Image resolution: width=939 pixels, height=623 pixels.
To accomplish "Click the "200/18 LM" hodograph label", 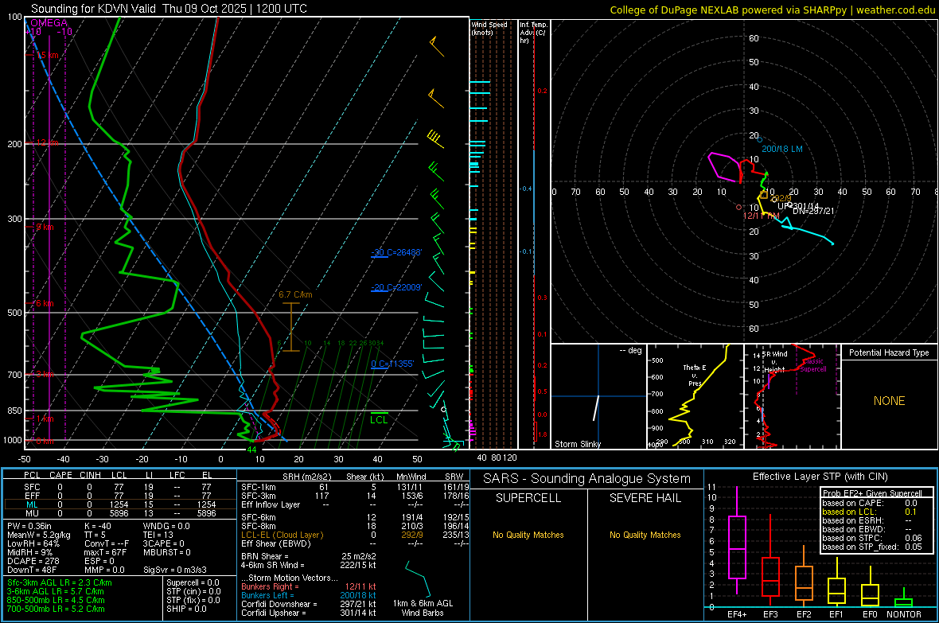I will pyautogui.click(x=782, y=149).
